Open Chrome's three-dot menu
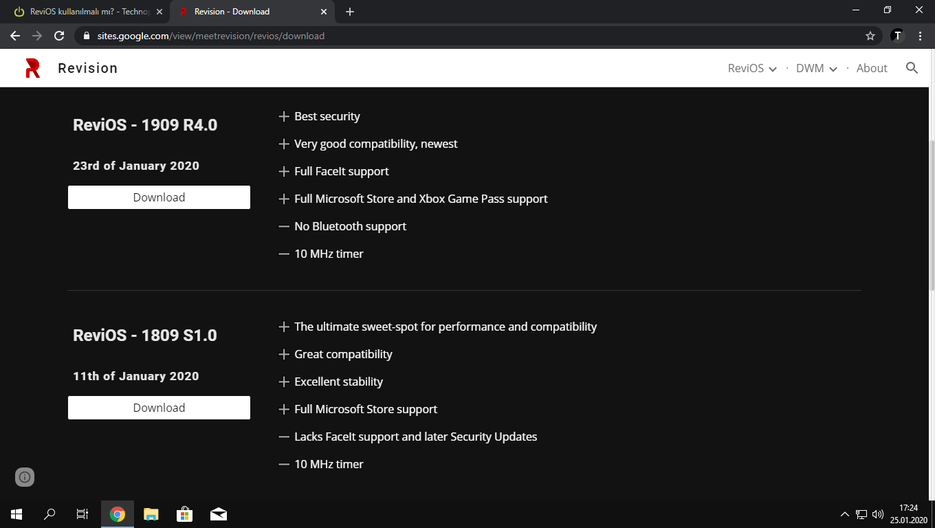 (920, 36)
